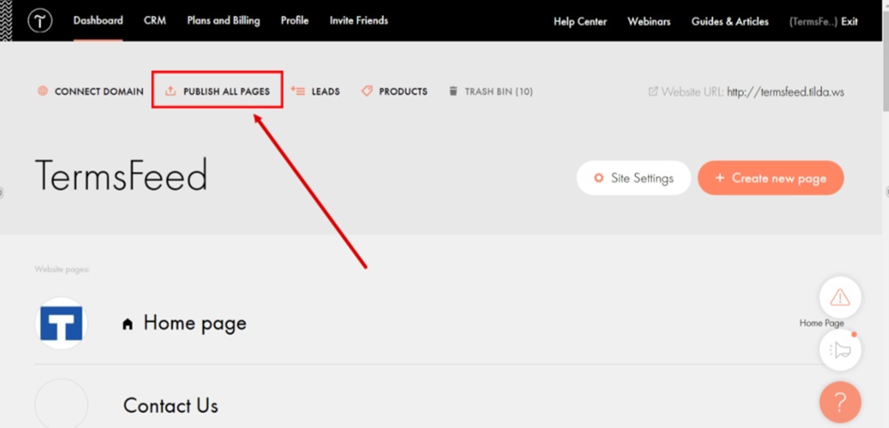Click the Trash Bin icon

tap(453, 91)
